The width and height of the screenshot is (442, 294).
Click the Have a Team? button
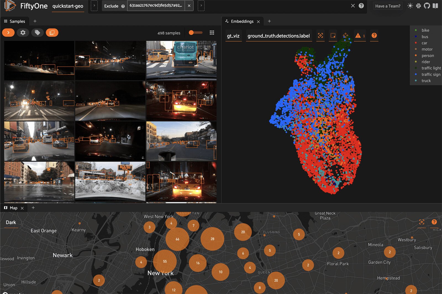[x=388, y=6]
